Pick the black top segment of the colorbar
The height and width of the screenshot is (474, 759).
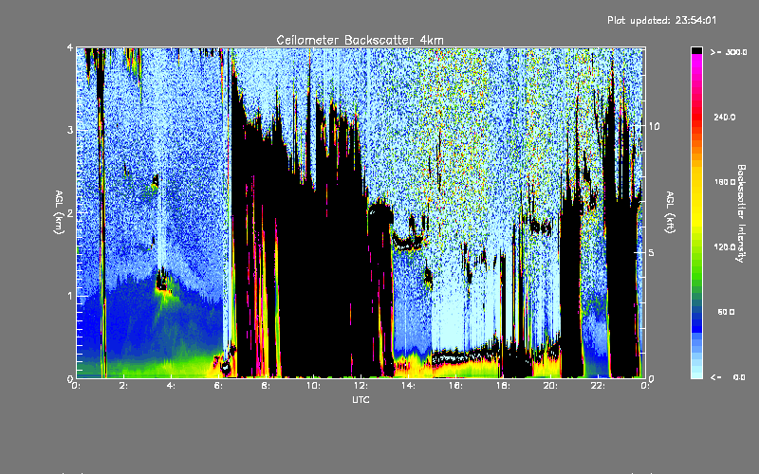coord(696,50)
